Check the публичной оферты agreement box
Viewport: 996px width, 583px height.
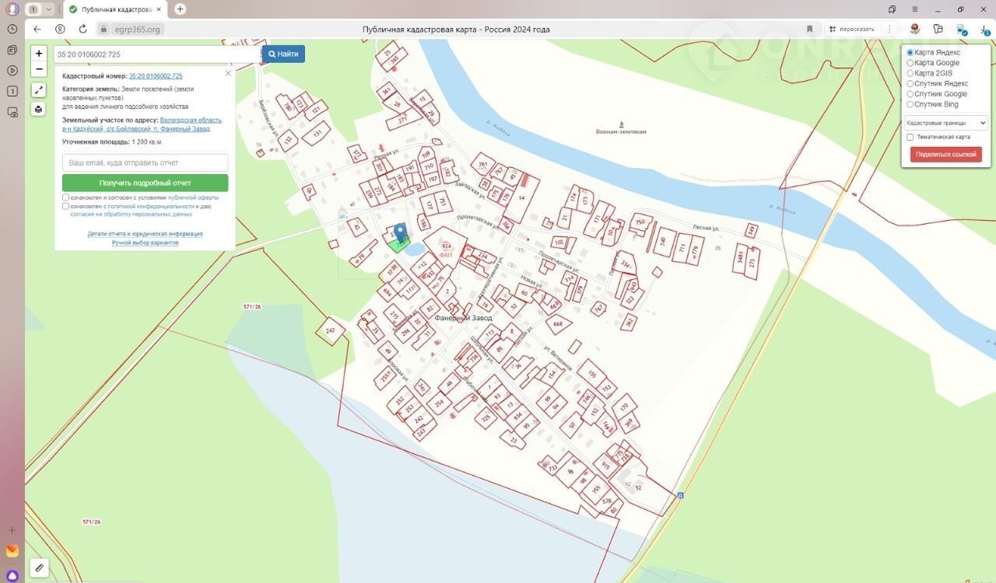tap(66, 197)
